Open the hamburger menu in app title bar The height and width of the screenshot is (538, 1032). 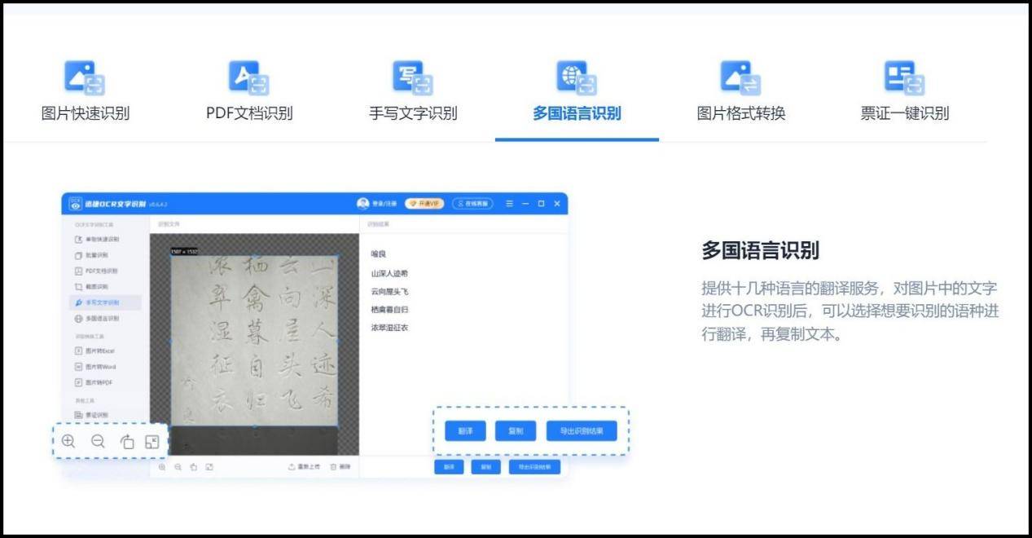509,203
